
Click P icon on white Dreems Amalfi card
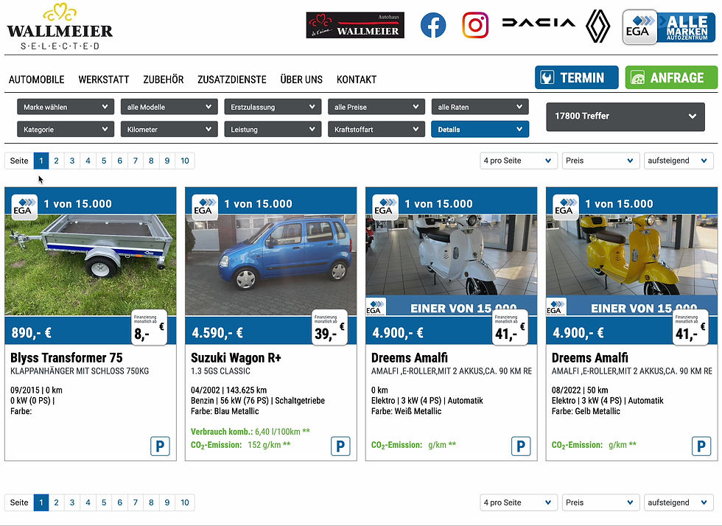tap(521, 446)
